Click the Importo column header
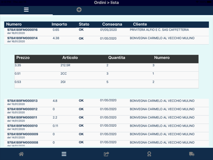 click(59, 24)
